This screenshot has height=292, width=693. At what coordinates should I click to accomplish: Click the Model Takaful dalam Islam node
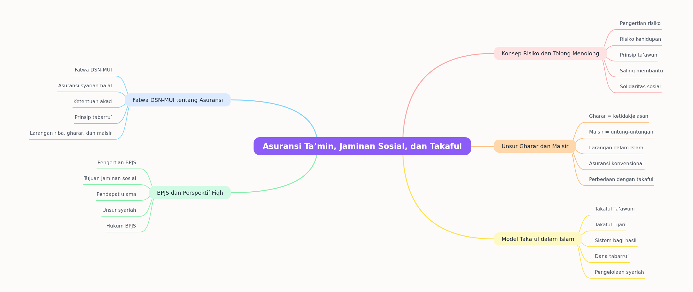[538, 239]
